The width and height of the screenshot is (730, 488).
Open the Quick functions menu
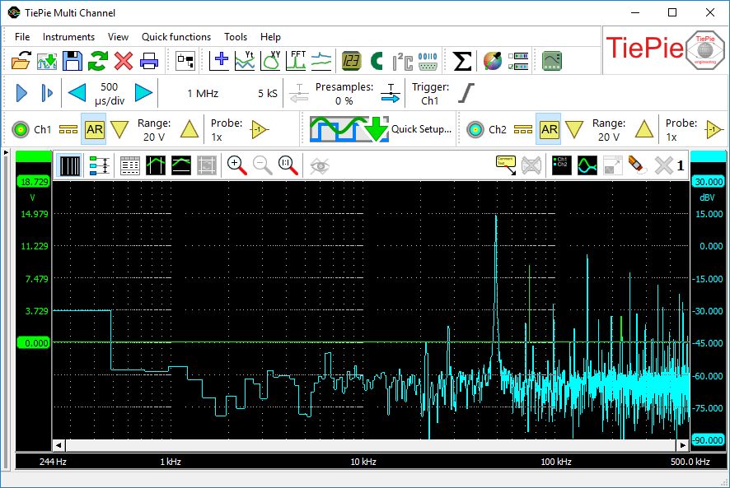pyautogui.click(x=175, y=37)
